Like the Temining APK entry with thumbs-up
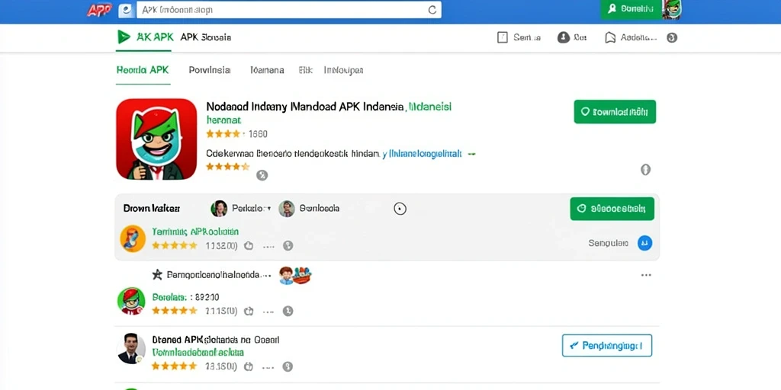Viewport: 781px width, 390px height. tap(249, 246)
